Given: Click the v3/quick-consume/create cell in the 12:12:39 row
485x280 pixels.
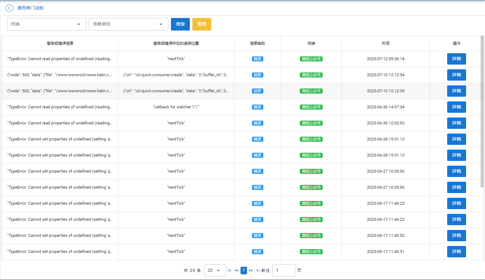Looking at the screenshot, I should (x=176, y=91).
